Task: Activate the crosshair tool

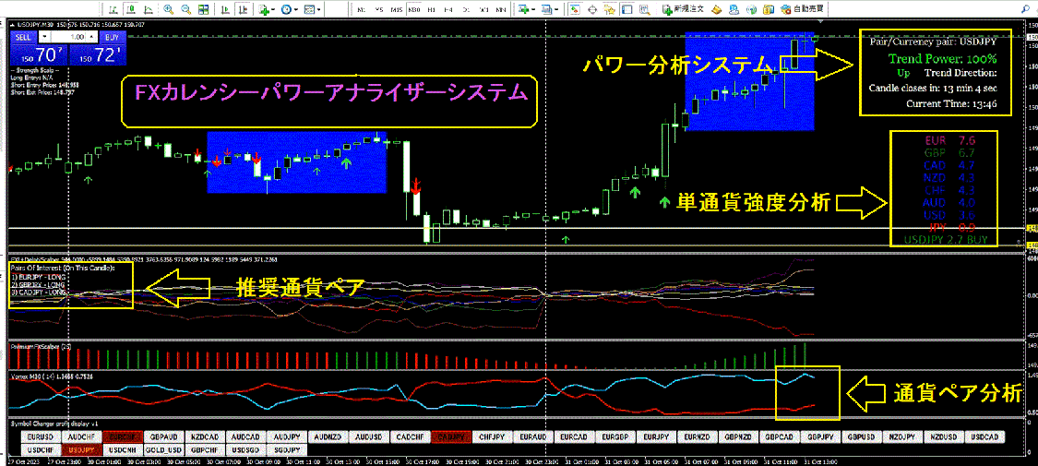Action: tap(592, 9)
